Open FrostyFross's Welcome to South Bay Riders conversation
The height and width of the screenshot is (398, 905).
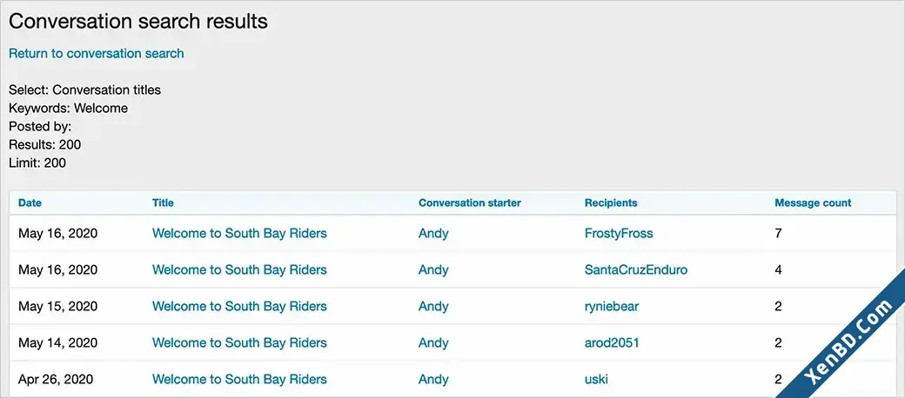pos(239,233)
